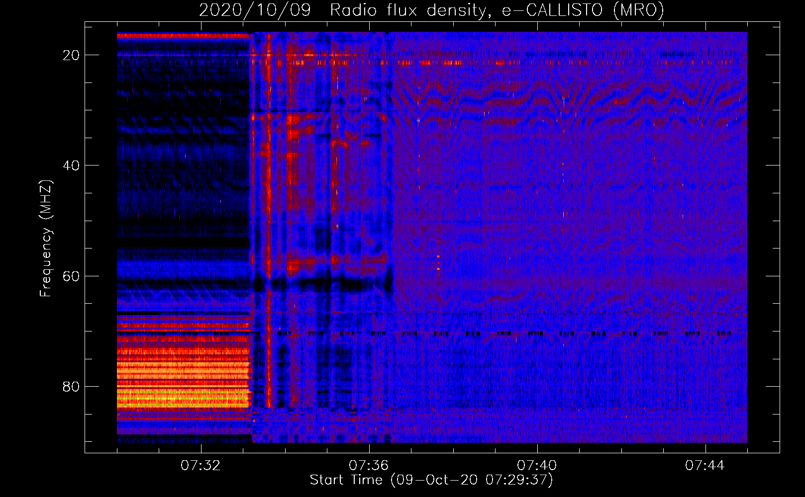Image resolution: width=805 pixels, height=497 pixels.
Task: Click the 60 MHz frequency tick label
Action: (72, 276)
